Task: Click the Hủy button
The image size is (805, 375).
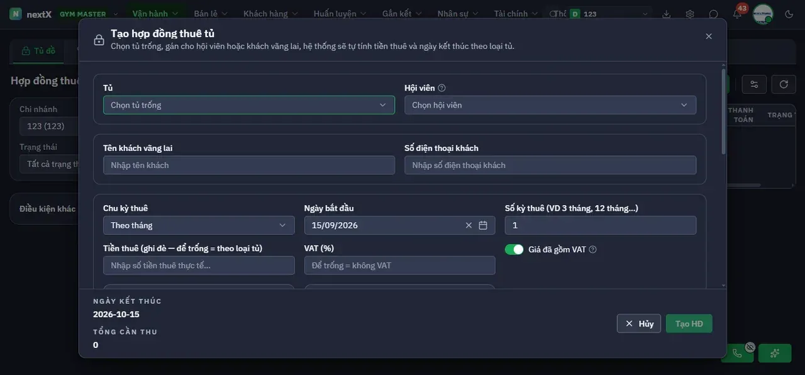Action: (639, 323)
